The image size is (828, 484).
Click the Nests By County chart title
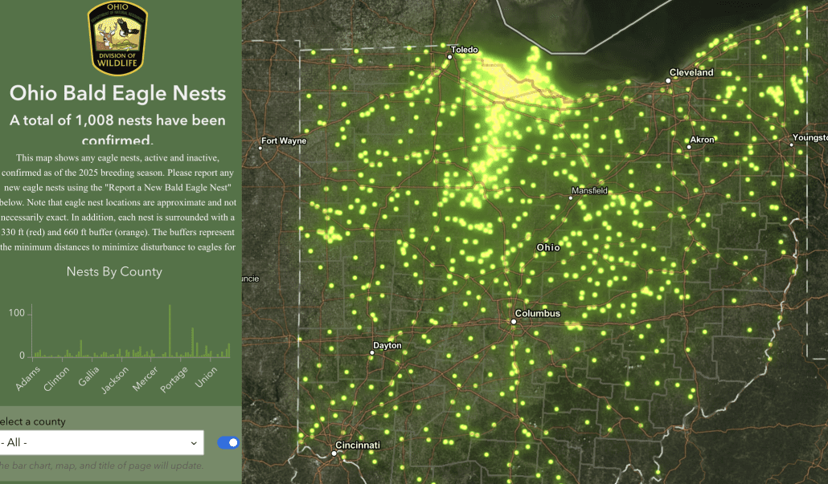[114, 271]
